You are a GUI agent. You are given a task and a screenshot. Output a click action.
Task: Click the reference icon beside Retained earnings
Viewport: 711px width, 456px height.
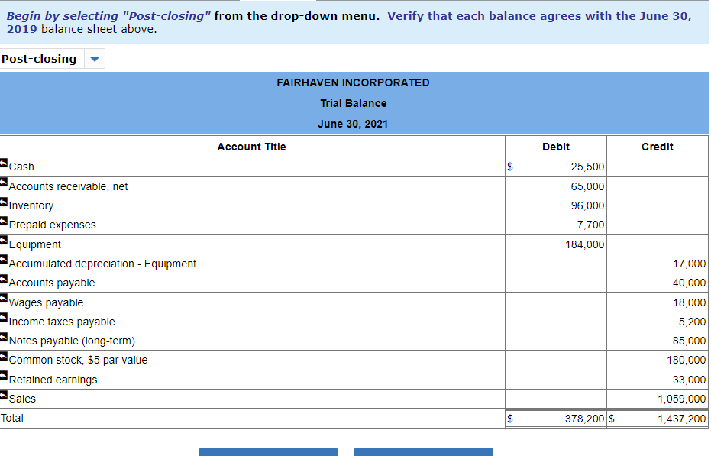pyautogui.click(x=5, y=376)
